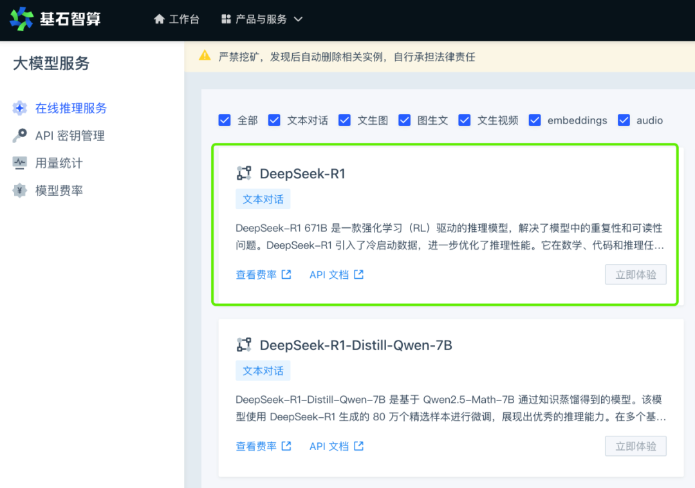Click the yellow warning triangle icon

point(205,56)
